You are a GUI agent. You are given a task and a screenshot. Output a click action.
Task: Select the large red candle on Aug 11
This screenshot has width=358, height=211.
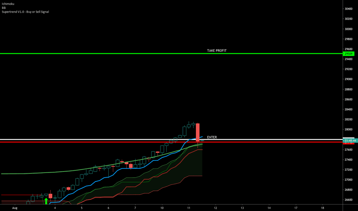click(x=198, y=132)
